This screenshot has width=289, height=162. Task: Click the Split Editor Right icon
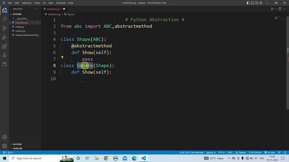[280, 9]
